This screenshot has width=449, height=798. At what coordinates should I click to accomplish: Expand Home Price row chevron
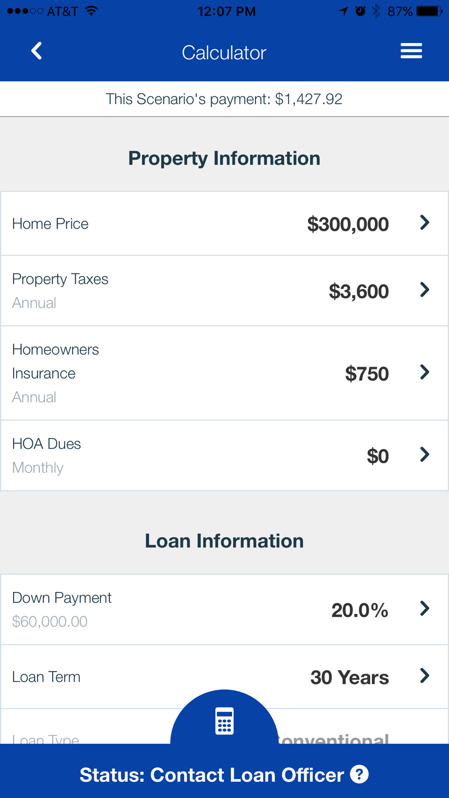click(424, 223)
